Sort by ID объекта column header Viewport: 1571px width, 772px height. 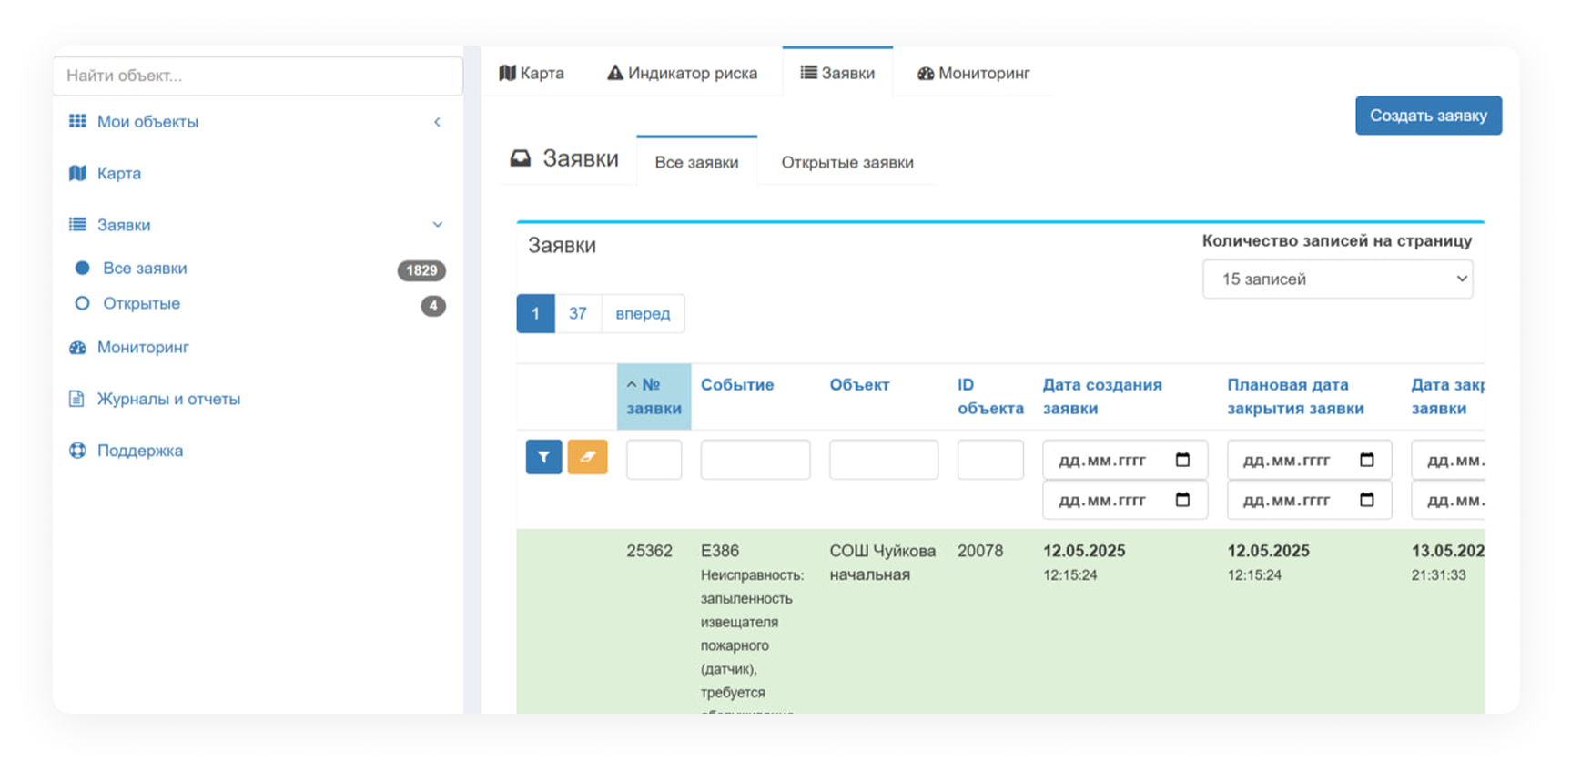point(990,396)
